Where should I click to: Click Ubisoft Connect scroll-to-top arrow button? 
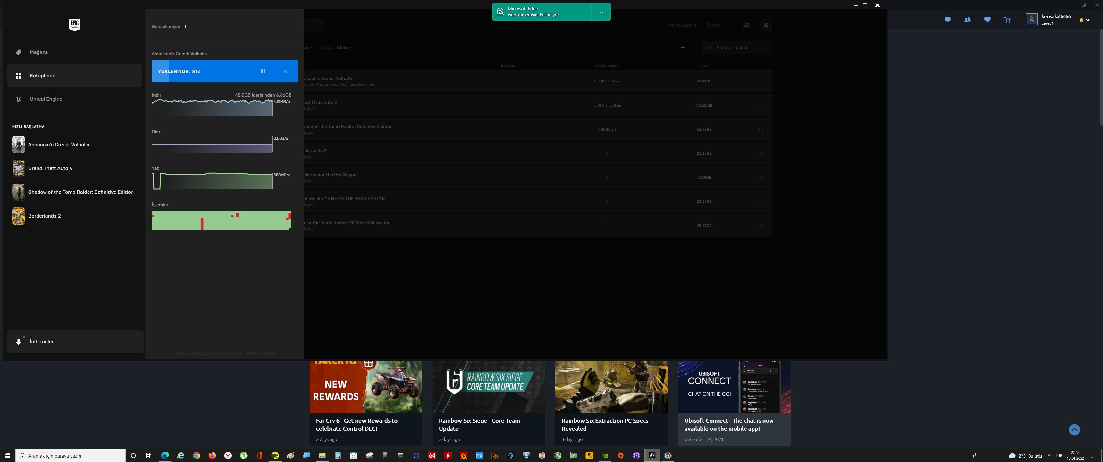(1074, 430)
